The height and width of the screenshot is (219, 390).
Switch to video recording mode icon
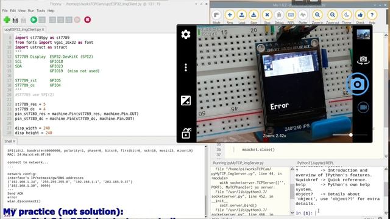(x=363, y=108)
